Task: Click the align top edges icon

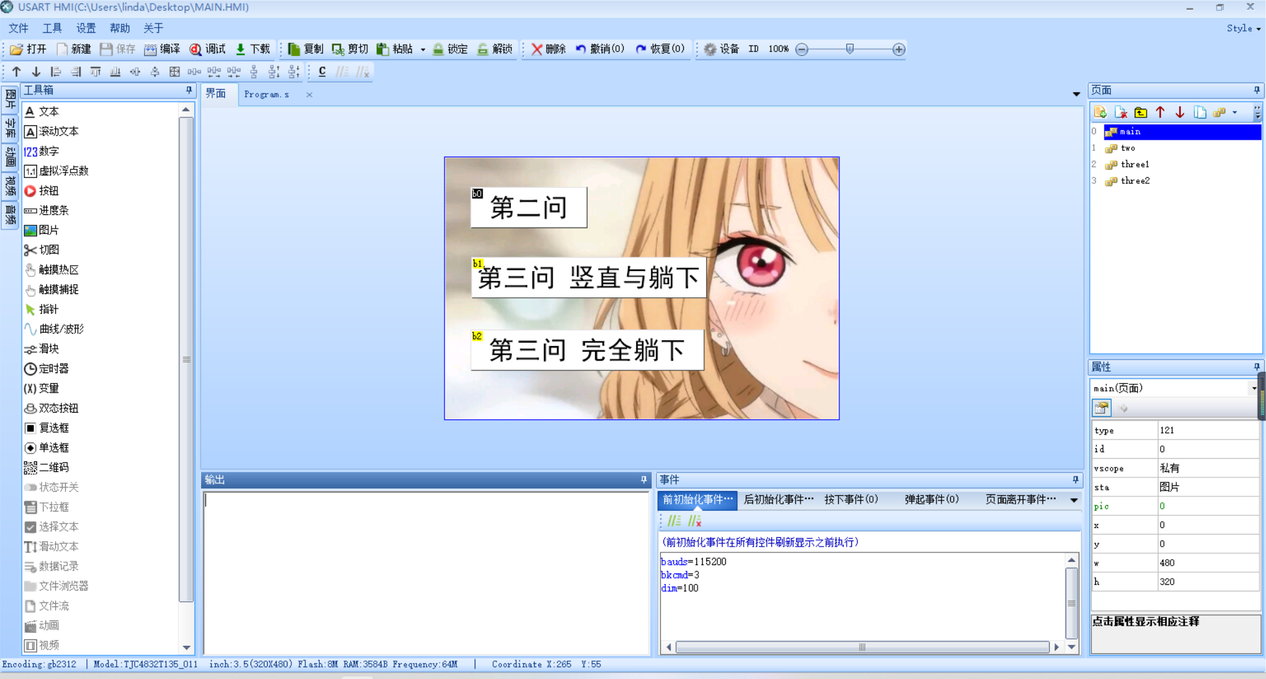Action: [96, 72]
